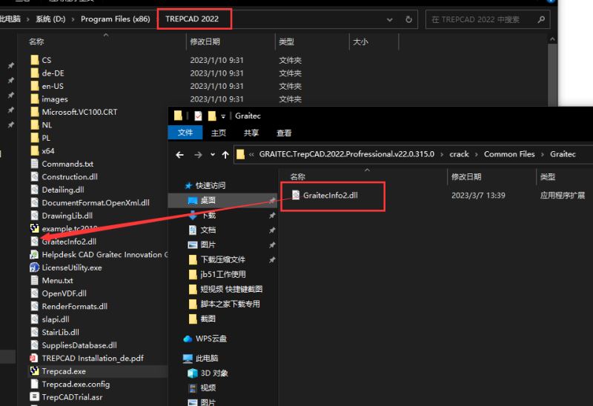
Task: Click crack breadcrumb in Graitec address bar
Action: pyautogui.click(x=459, y=154)
